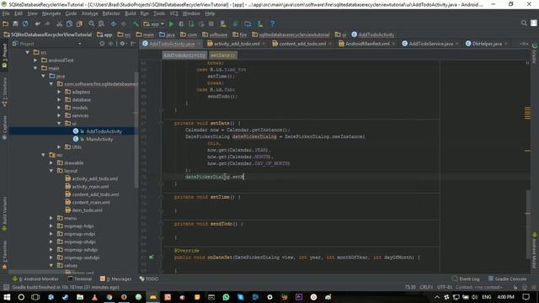Open the Build menu
Viewport: 539px width, 303px height.
[x=130, y=13]
